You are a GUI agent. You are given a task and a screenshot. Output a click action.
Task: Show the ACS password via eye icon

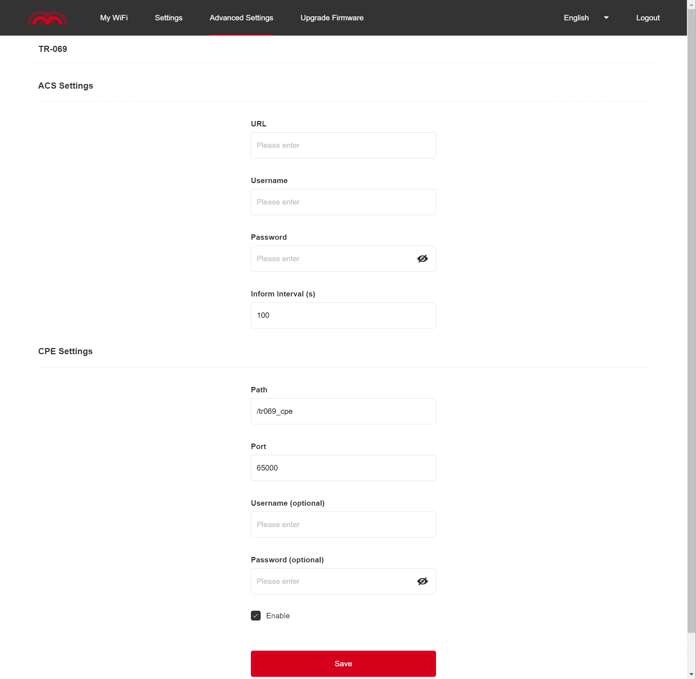(x=422, y=259)
